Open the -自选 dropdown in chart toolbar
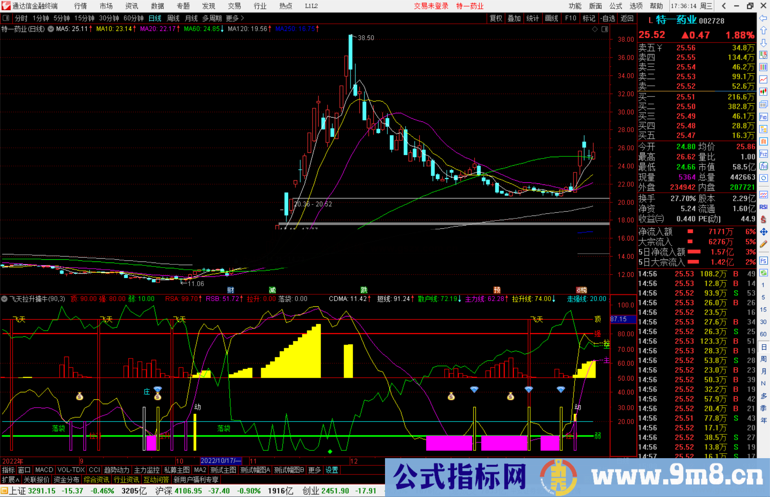This screenshot has width=770, height=497. click(607, 18)
